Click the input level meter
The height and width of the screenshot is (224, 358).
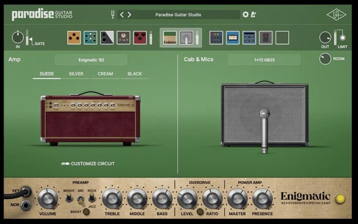click(x=27, y=37)
